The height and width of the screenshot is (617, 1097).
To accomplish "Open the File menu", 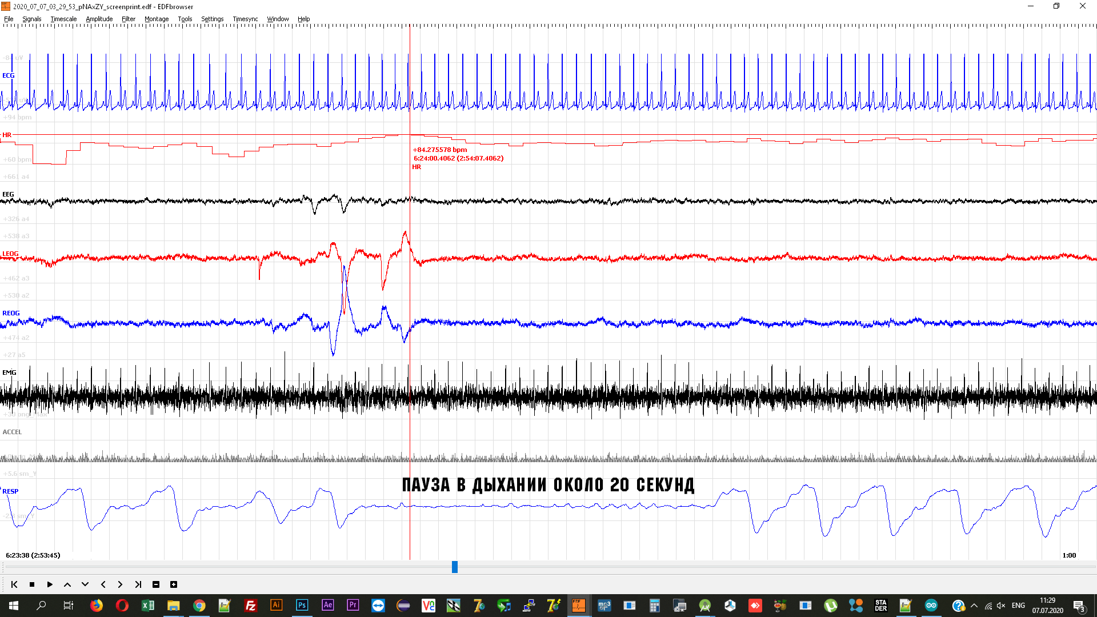I will (9, 19).
